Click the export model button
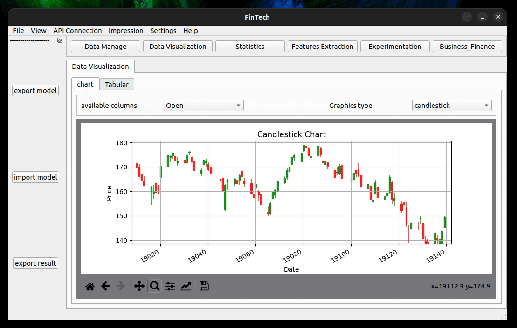Screen dimensions: 517x328 35,91
